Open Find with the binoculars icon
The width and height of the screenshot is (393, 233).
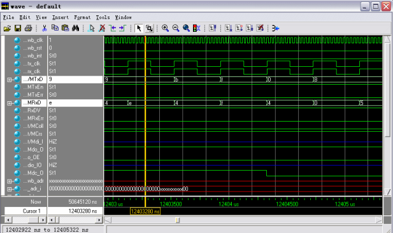point(75,28)
